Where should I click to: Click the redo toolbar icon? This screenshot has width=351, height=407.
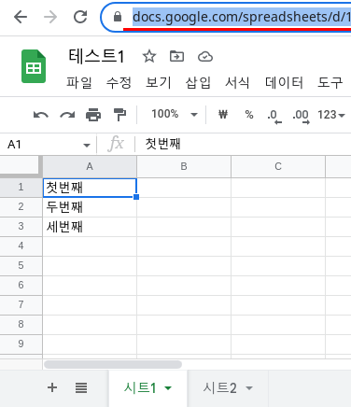(x=67, y=115)
